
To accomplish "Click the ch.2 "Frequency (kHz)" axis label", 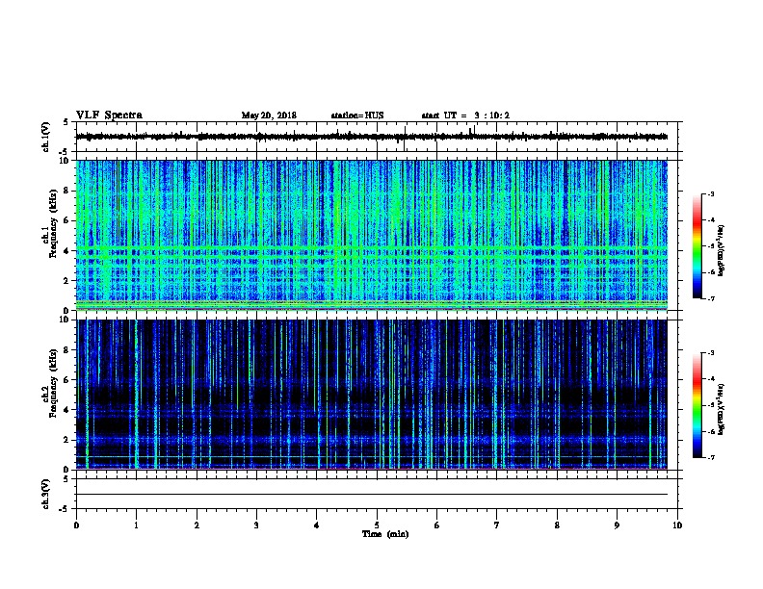I will (53, 383).
